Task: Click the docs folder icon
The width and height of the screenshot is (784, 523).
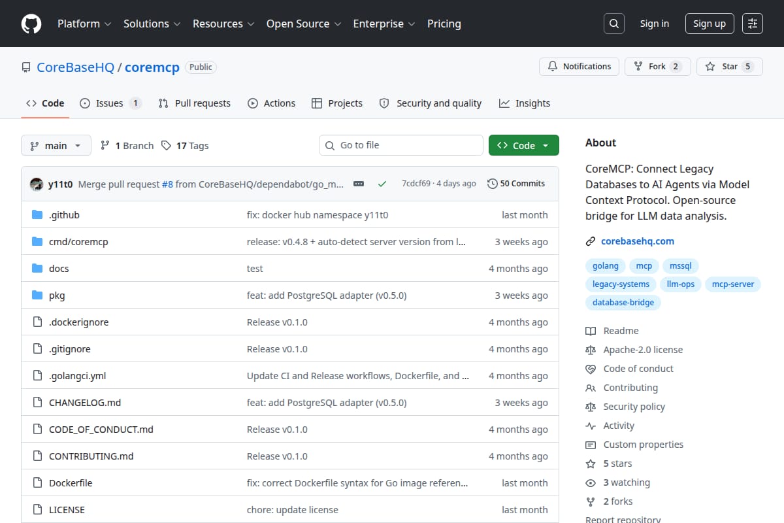Action: (x=37, y=269)
